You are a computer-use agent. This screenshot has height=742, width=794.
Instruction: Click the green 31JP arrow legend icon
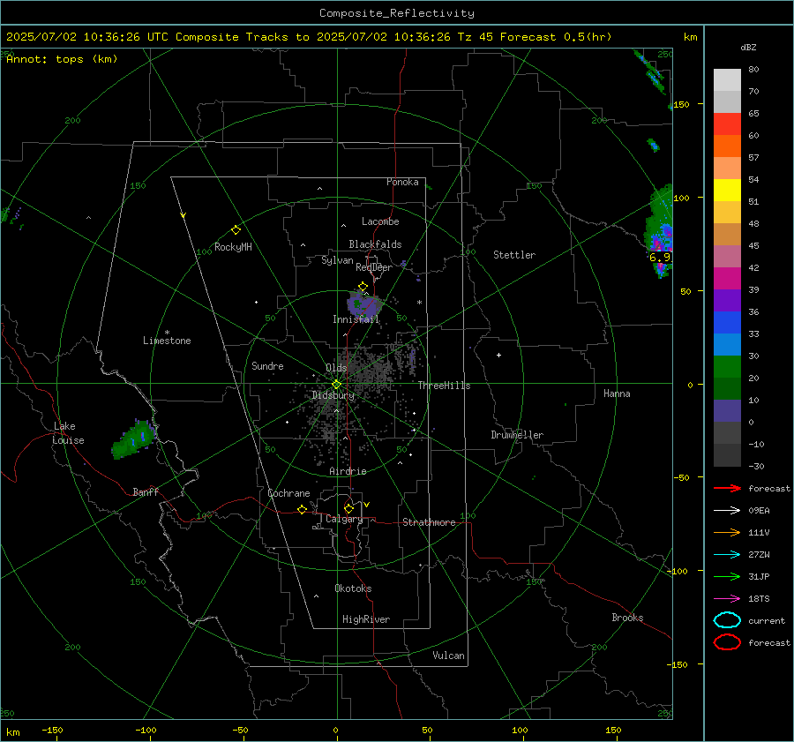727,576
